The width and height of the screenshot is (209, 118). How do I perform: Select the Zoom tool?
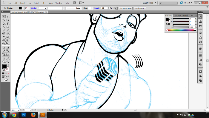8,62
